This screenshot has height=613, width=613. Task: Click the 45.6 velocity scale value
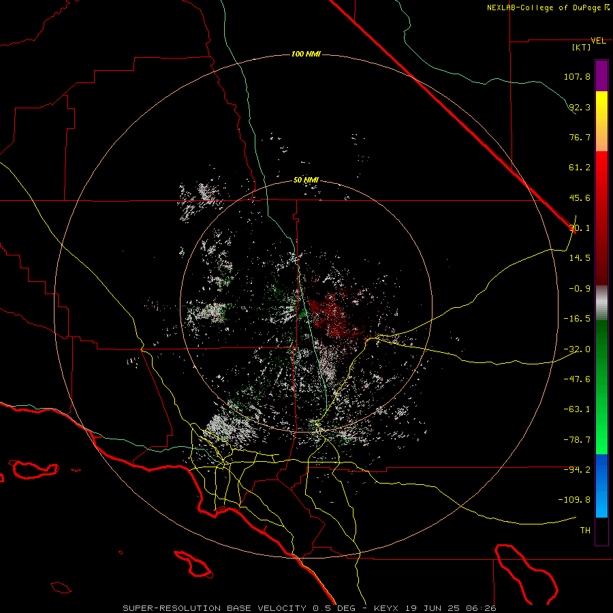point(580,198)
